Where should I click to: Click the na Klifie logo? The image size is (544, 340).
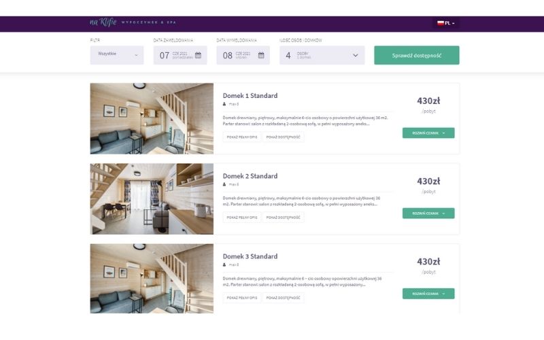[103, 22]
